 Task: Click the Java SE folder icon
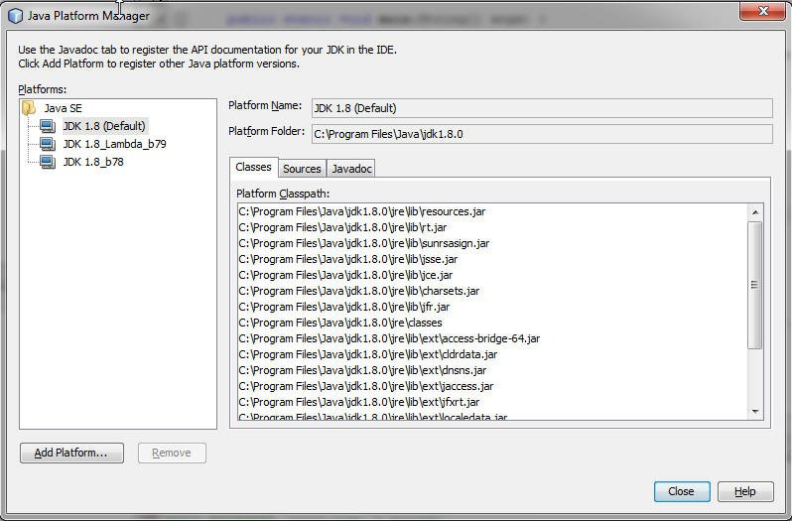pyautogui.click(x=29, y=108)
